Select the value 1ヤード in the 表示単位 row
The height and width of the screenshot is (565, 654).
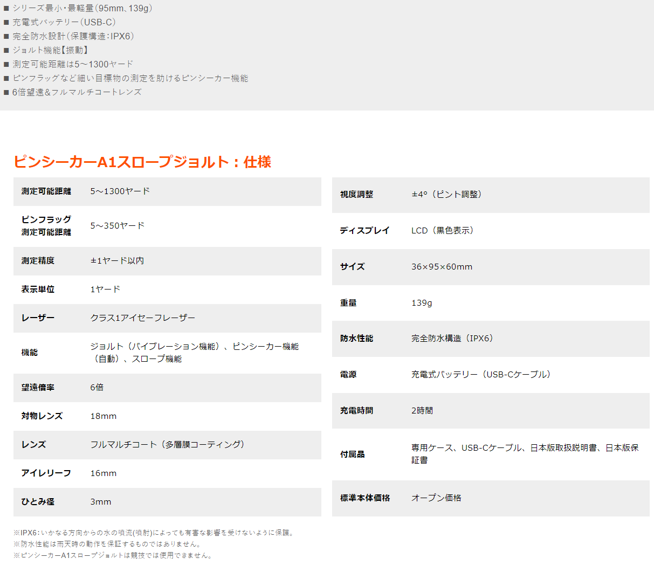point(105,290)
